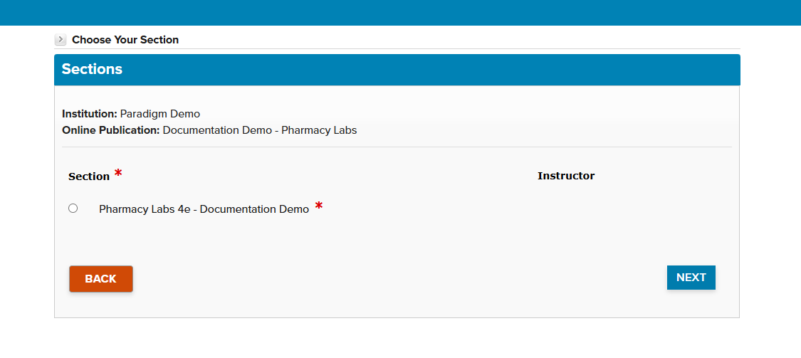Image resolution: width=801 pixels, height=358 pixels.
Task: Select the Pharmacy Labs 4e radio button
Action: (x=73, y=209)
